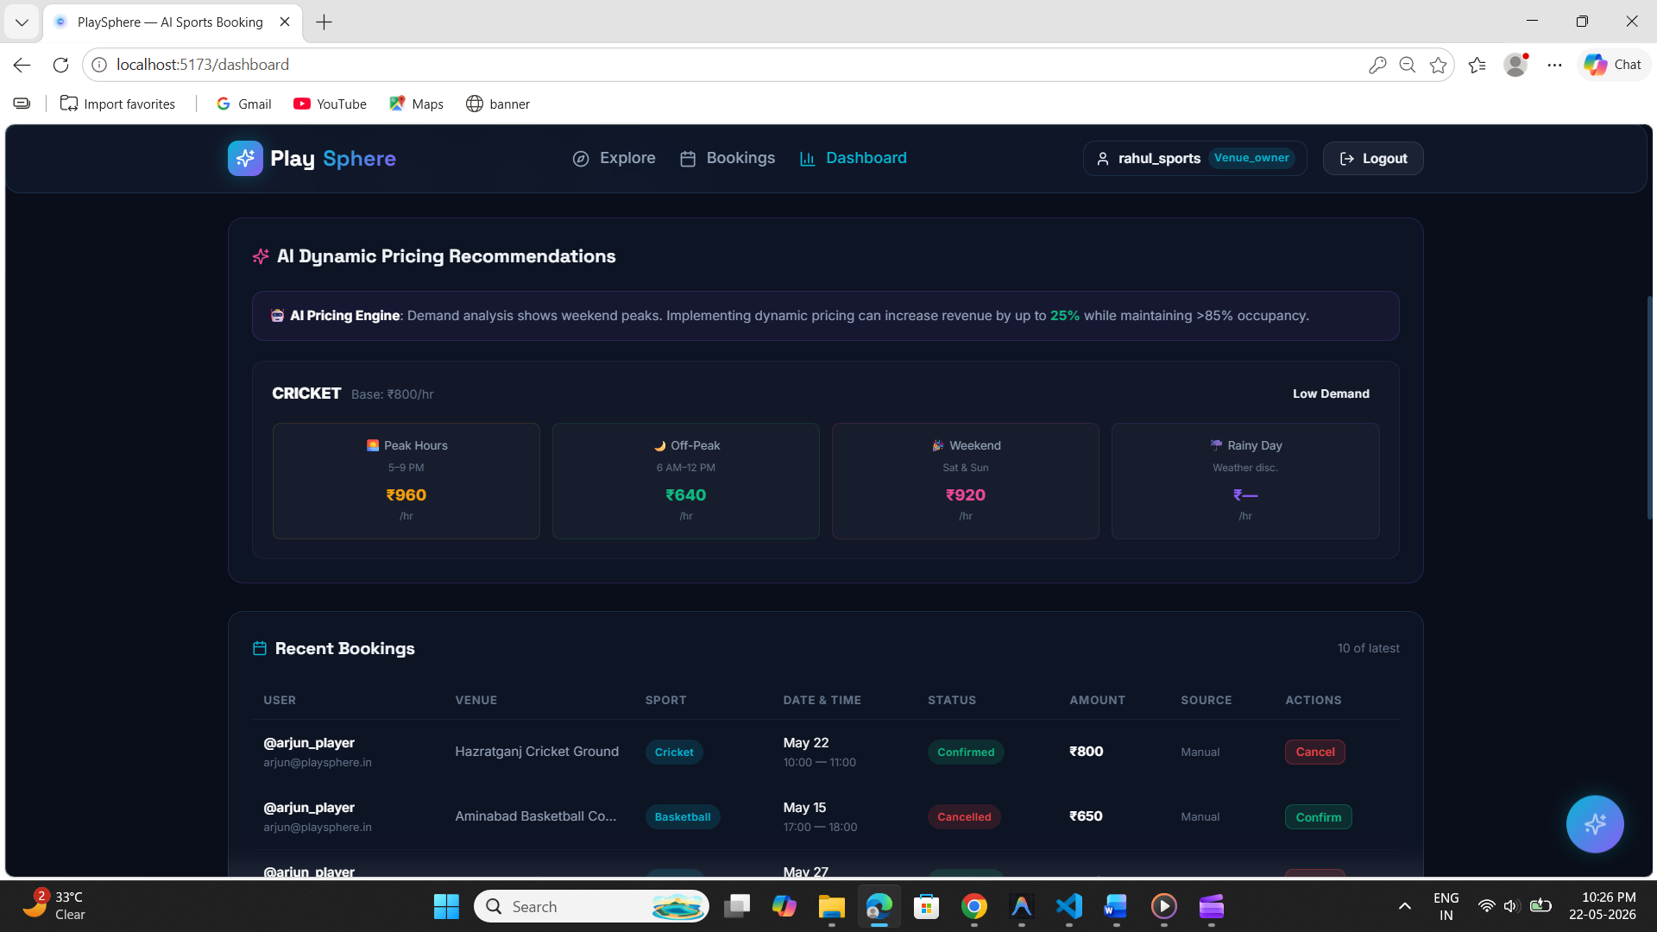
Task: Open the Explore page
Action: point(614,158)
